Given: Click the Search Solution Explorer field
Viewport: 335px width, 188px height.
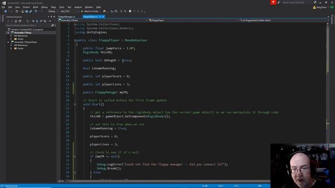Looking at the screenshot, I should (x=28, y=26).
